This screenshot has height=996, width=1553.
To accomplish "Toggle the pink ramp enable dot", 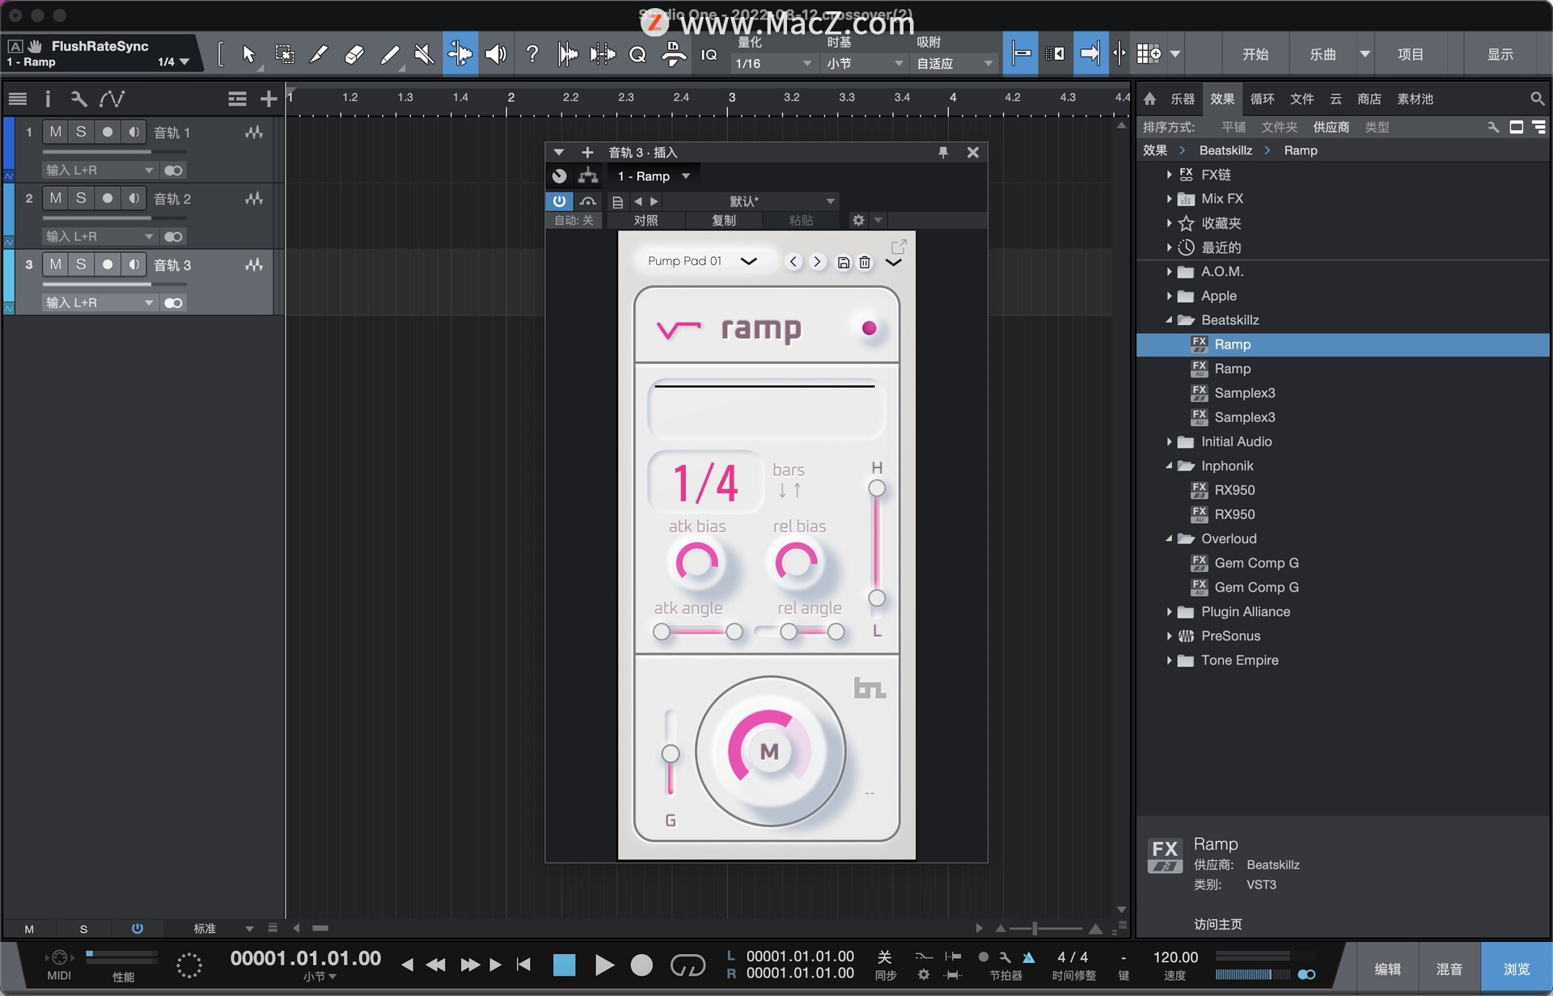I will (869, 328).
